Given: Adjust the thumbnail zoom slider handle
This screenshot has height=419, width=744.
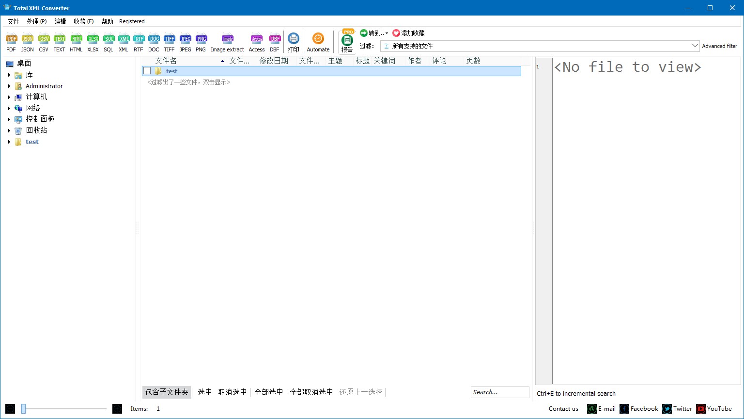Looking at the screenshot, I should tap(23, 409).
